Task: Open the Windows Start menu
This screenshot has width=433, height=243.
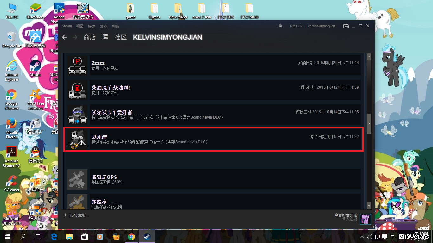Action: [8, 237]
